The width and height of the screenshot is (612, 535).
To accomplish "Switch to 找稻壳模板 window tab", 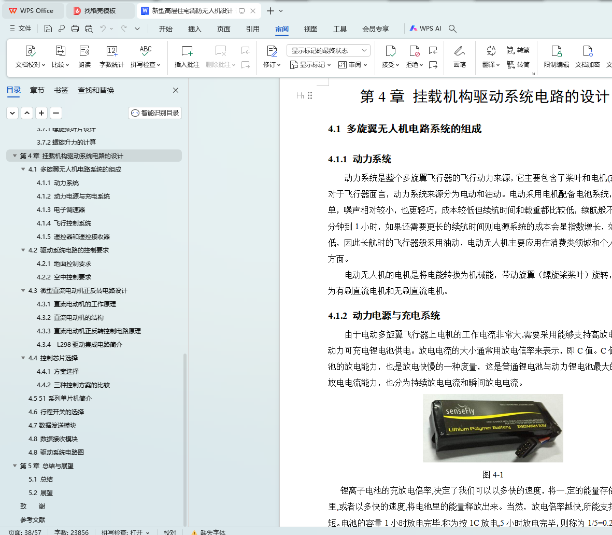I will pos(100,10).
